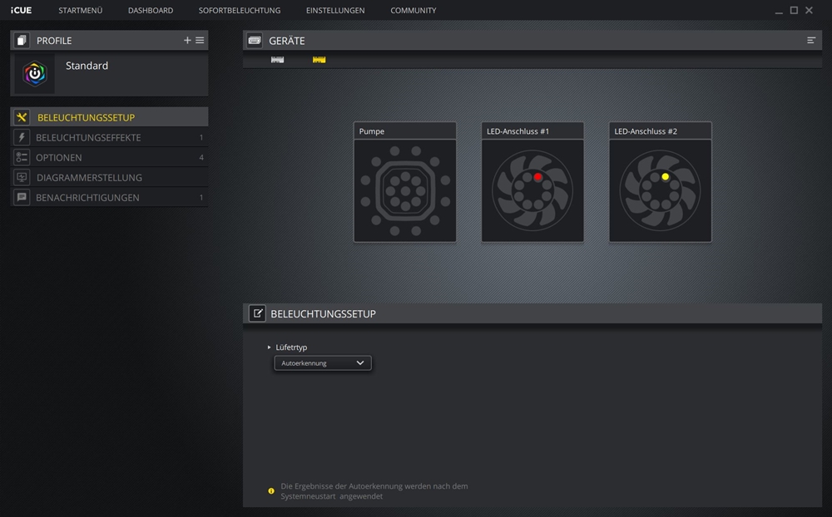Select Beleuchtungssetup in the sidebar
Image resolution: width=832 pixels, height=517 pixels.
pos(86,118)
